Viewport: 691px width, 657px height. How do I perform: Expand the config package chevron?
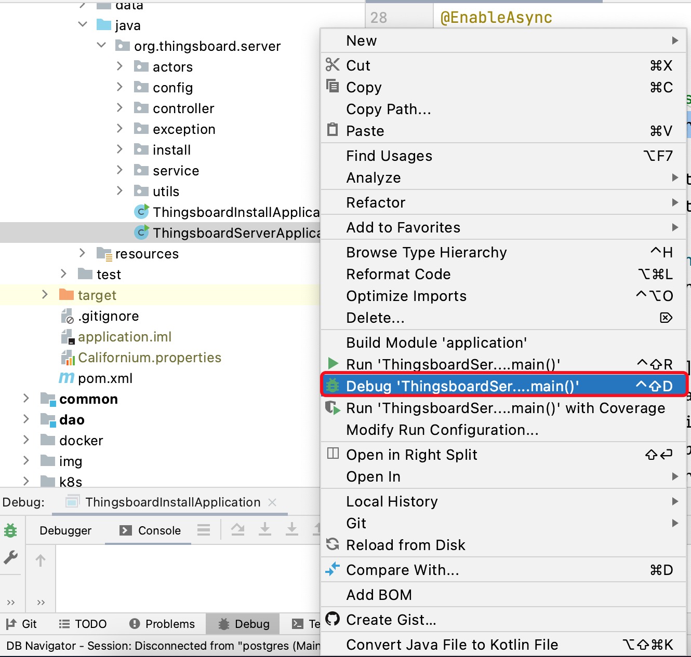pyautogui.click(x=120, y=87)
